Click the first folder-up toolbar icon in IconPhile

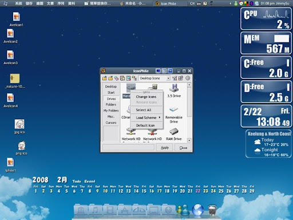pos(105,78)
